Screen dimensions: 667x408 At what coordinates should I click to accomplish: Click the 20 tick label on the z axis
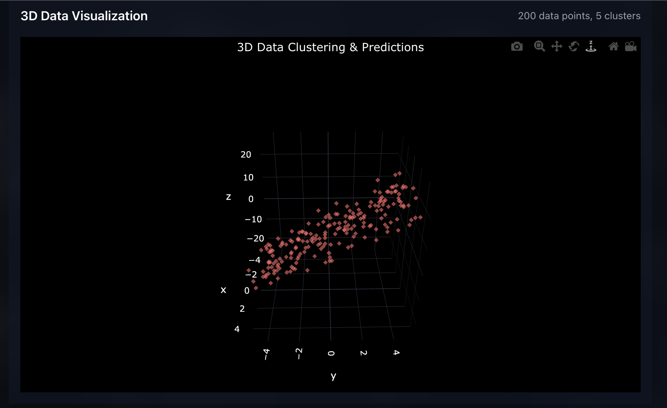pyautogui.click(x=246, y=154)
